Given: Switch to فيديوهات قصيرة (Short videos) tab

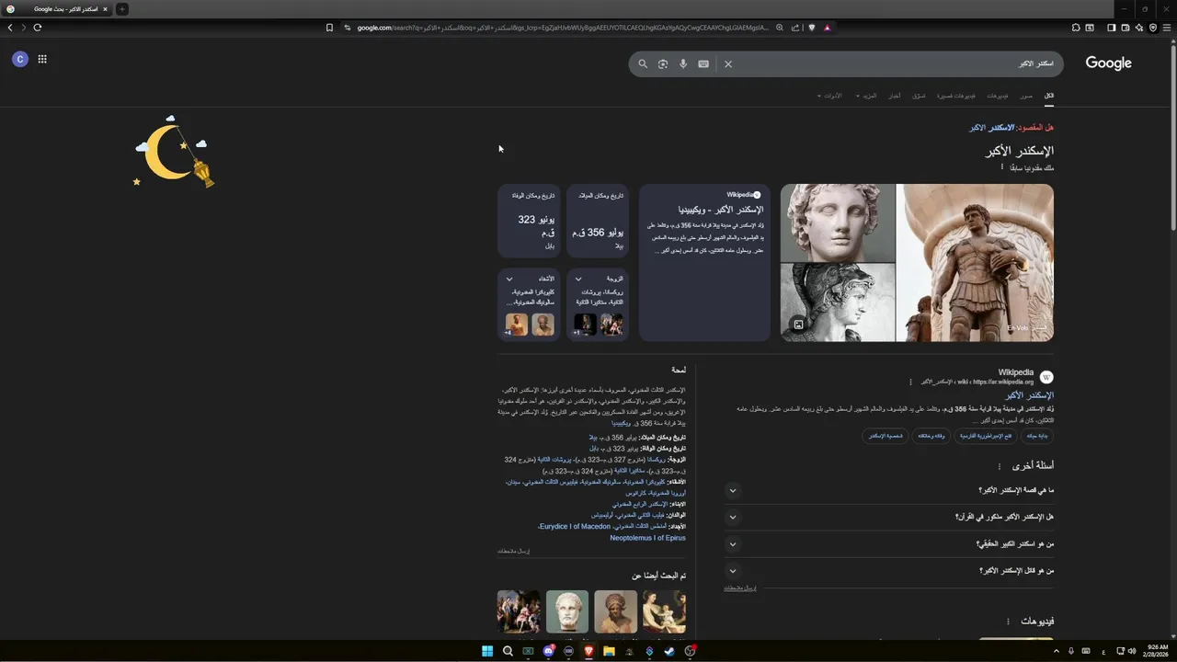Looking at the screenshot, I should pos(956,96).
